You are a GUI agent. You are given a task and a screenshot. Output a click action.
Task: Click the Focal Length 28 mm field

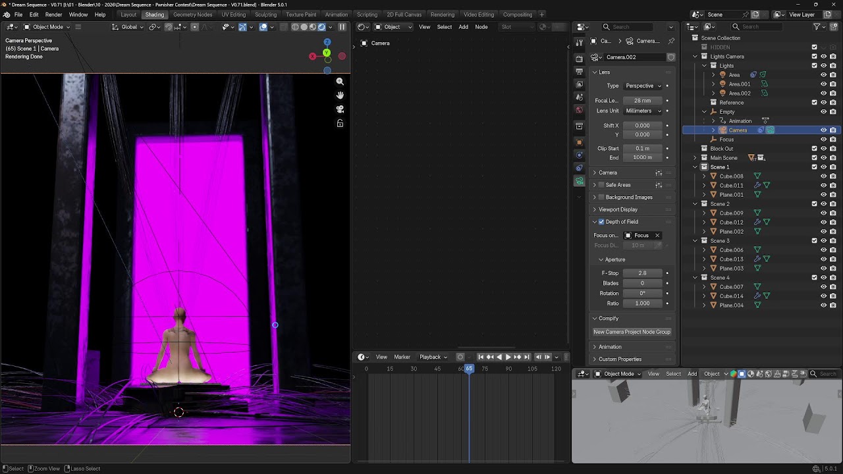[642, 101]
